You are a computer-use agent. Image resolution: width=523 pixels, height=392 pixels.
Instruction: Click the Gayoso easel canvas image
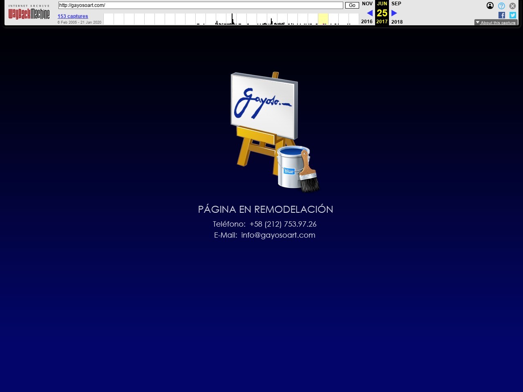click(265, 106)
